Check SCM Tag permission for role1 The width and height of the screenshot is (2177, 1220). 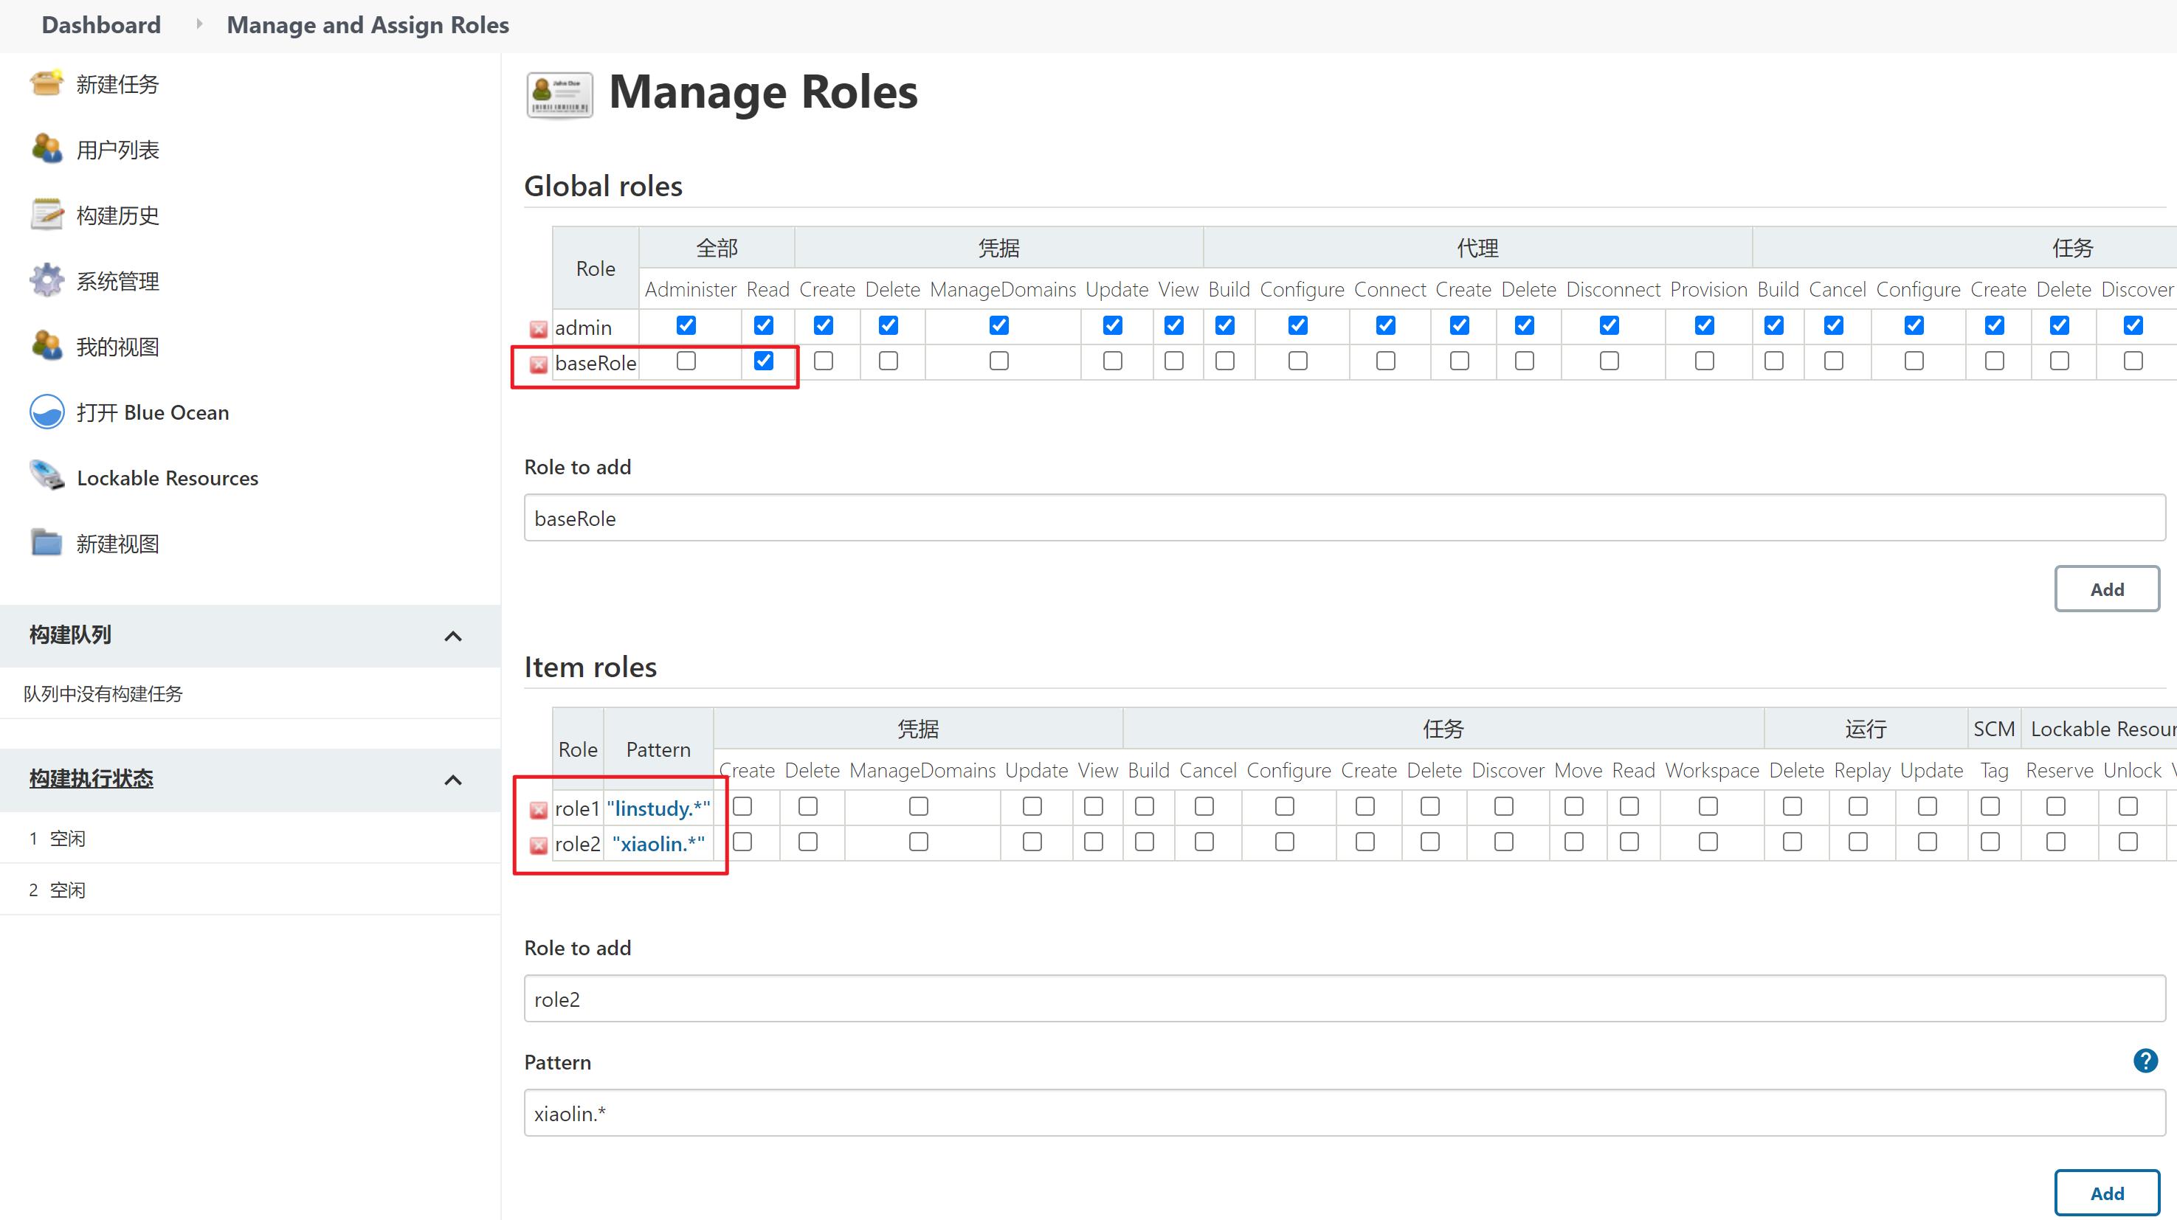point(1990,807)
